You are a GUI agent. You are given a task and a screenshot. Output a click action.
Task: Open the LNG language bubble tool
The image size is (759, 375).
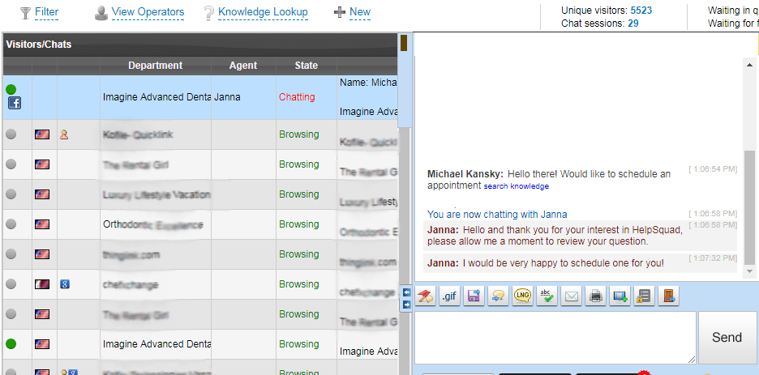coord(522,296)
